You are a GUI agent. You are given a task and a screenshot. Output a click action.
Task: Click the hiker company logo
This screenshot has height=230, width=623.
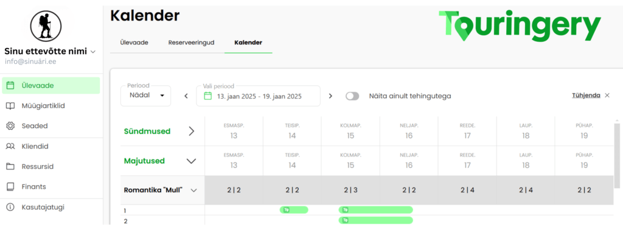tap(46, 24)
